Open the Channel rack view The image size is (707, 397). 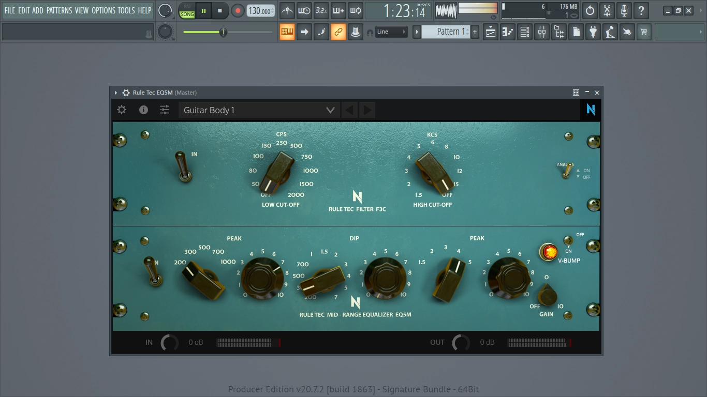tap(525, 32)
